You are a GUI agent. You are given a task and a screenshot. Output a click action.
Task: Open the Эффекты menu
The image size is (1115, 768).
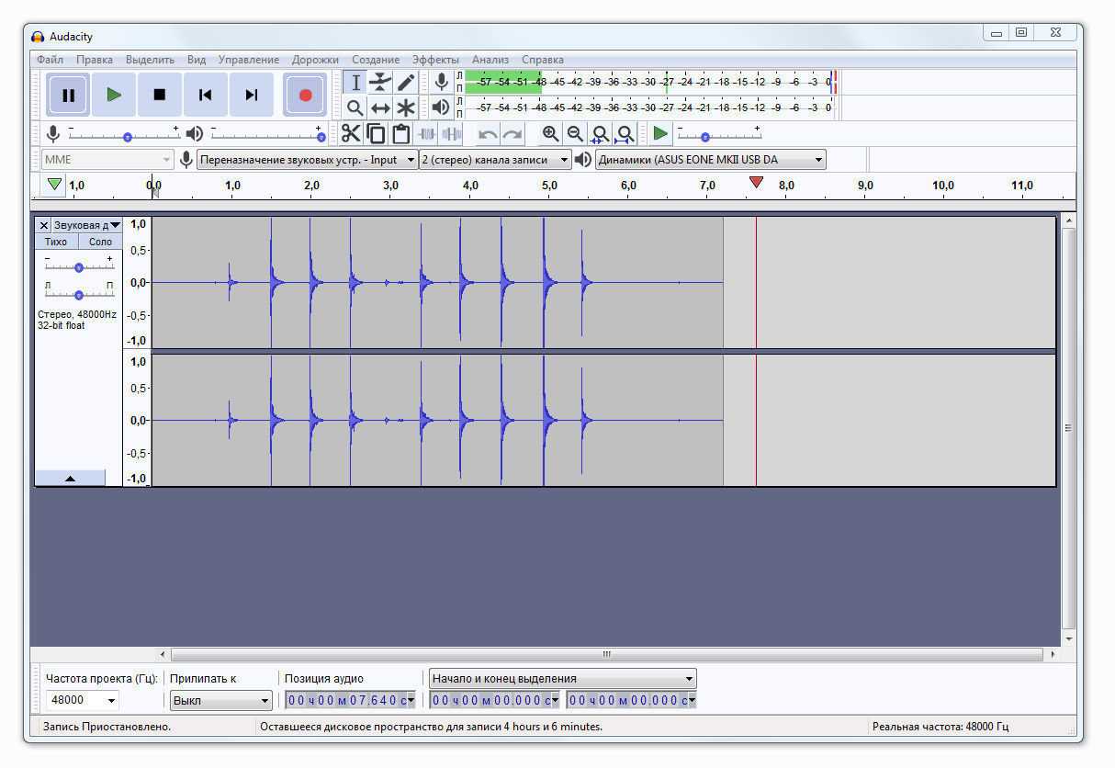[434, 60]
